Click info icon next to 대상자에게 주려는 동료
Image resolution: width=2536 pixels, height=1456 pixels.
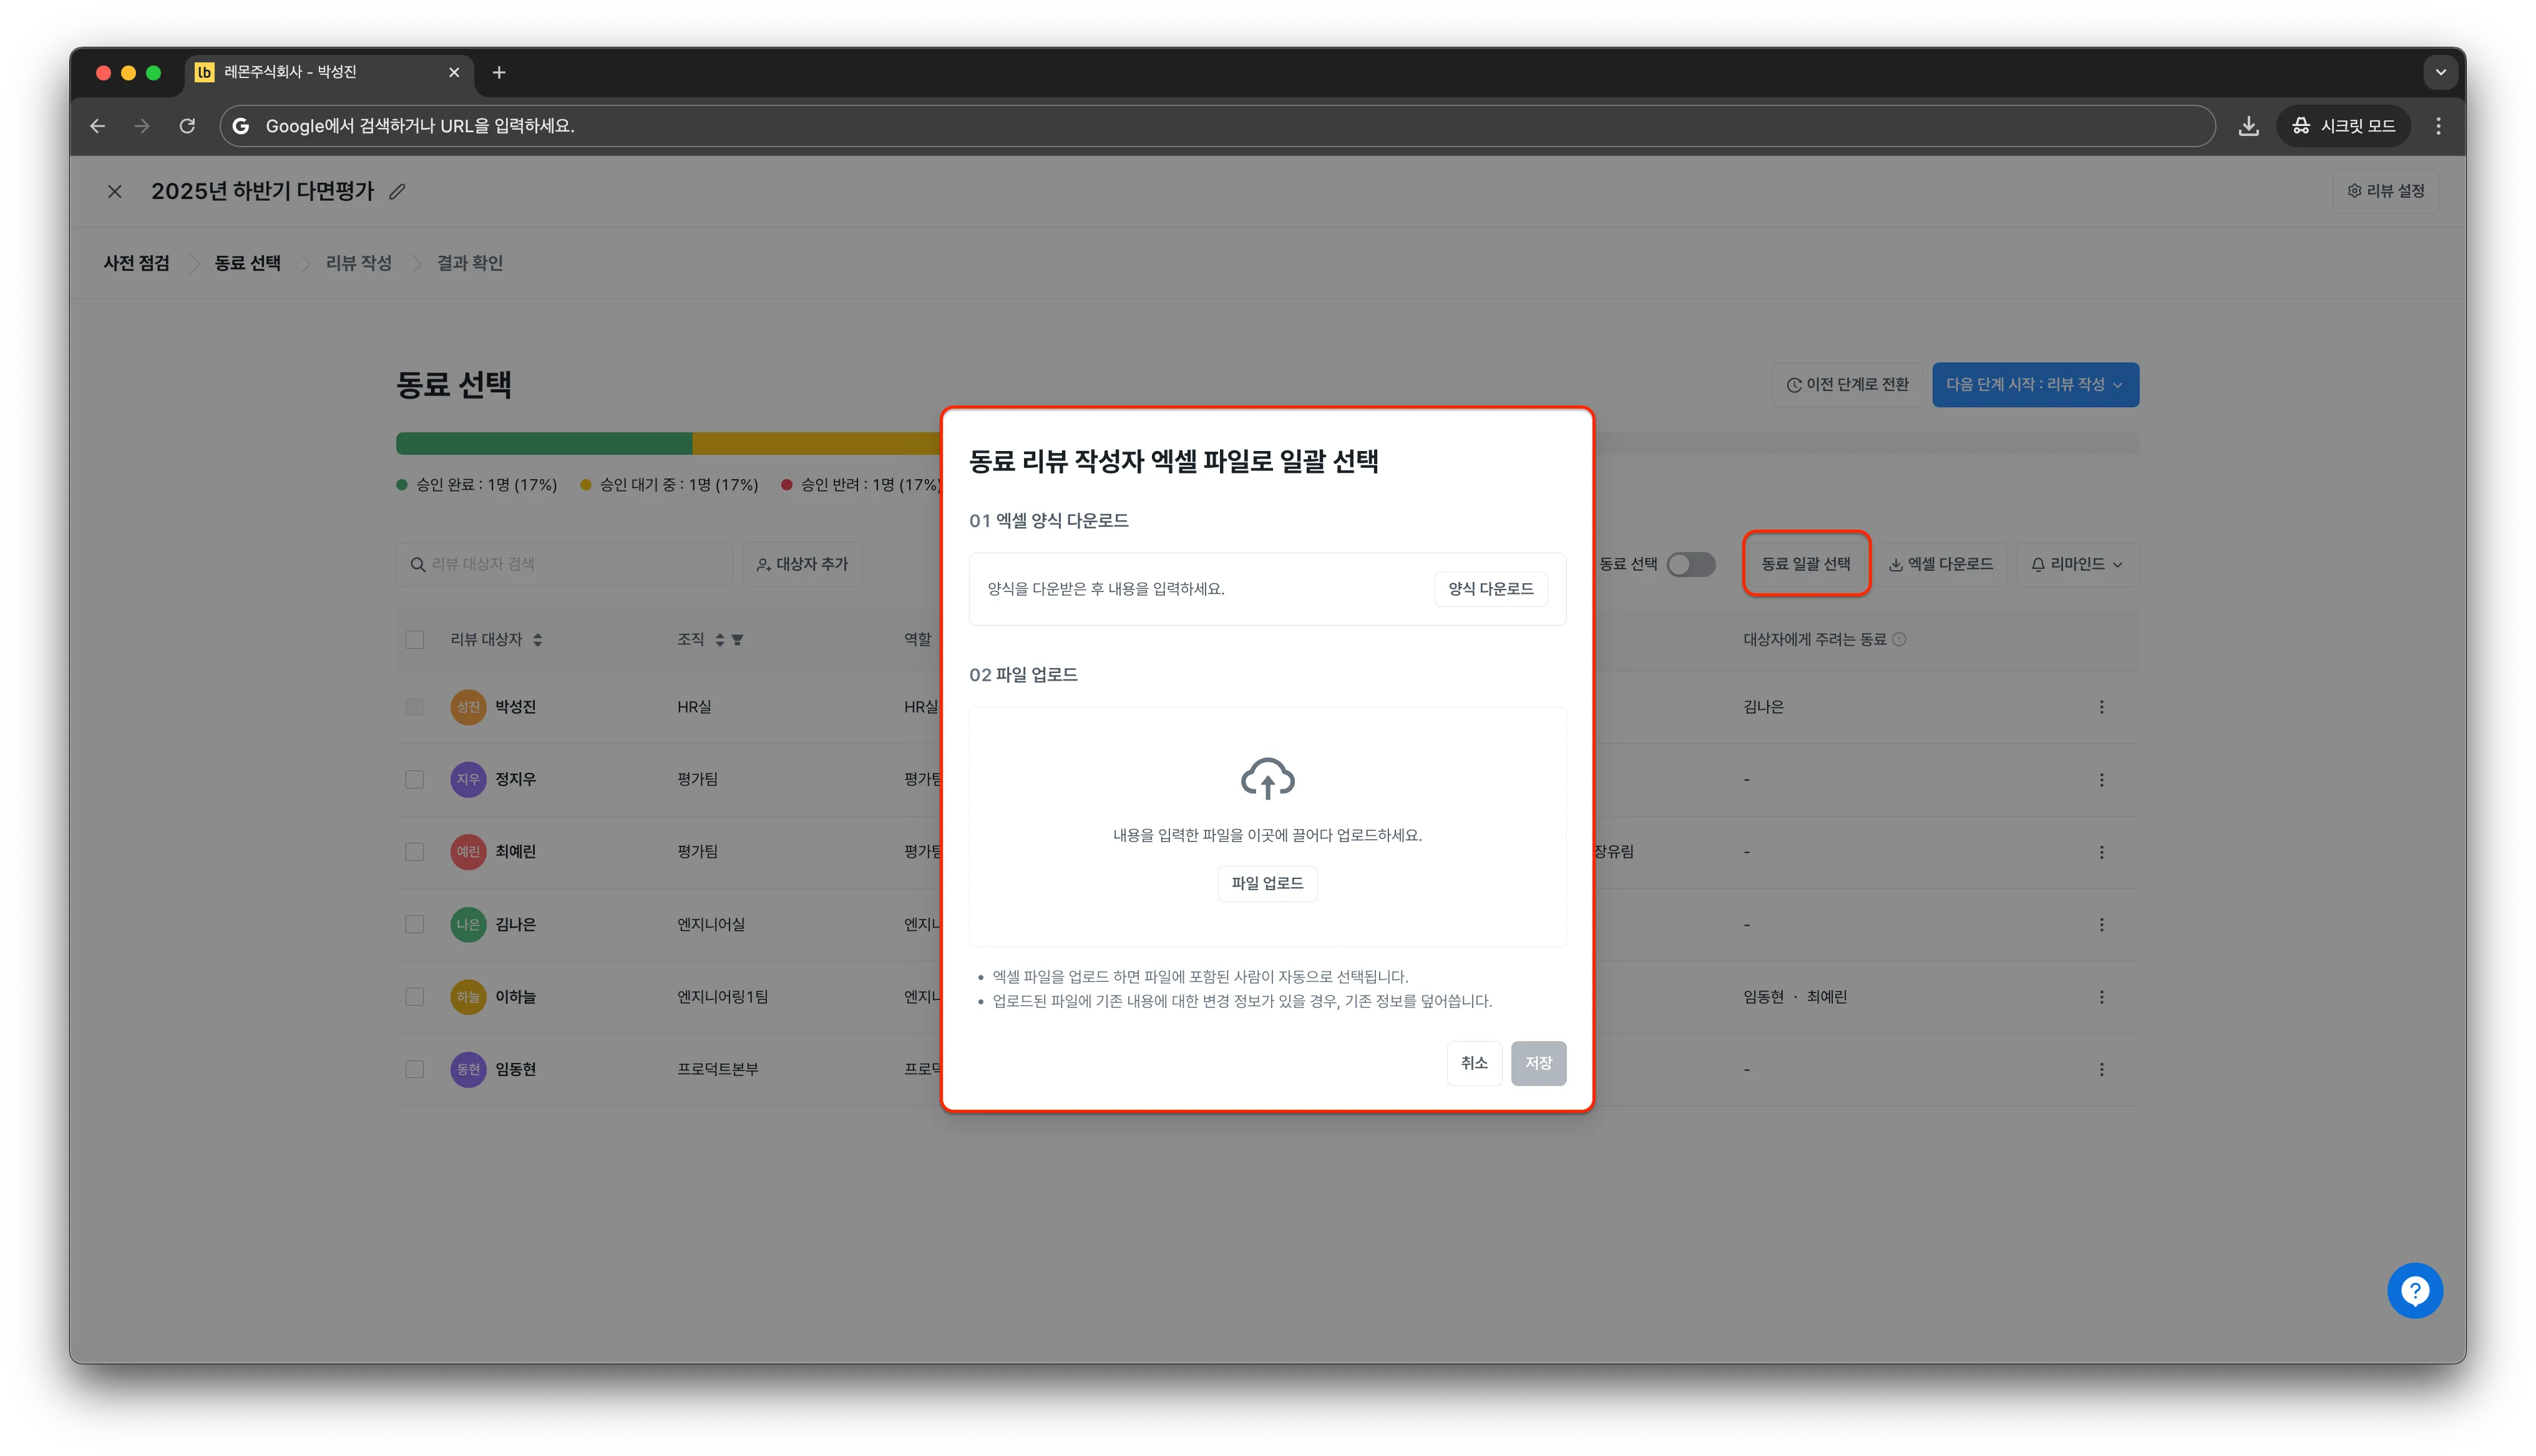pyautogui.click(x=1899, y=639)
